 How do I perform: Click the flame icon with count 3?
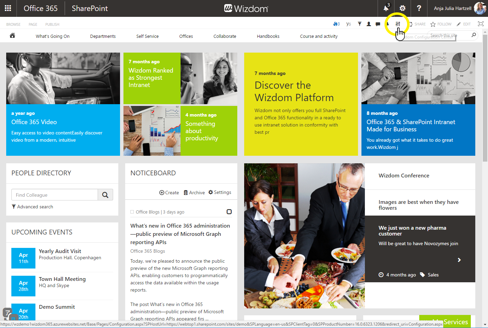click(336, 24)
